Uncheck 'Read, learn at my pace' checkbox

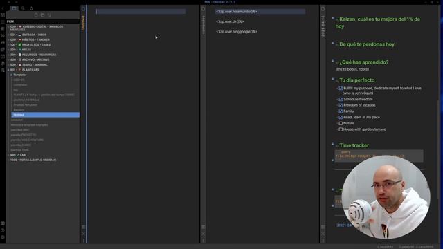coord(341,118)
